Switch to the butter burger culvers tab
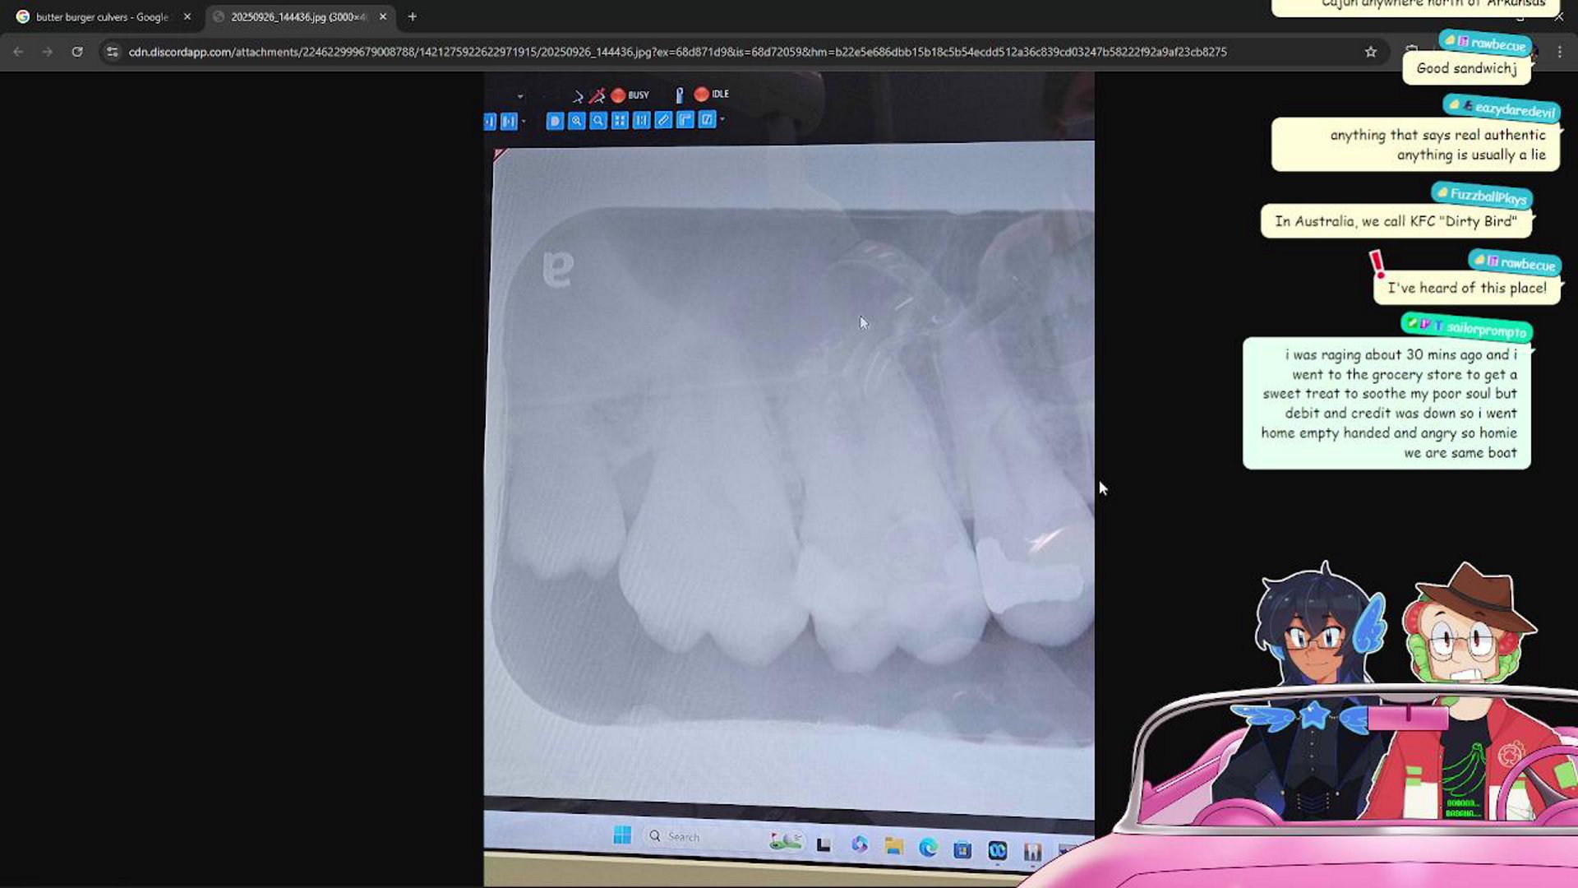1578x888 pixels. (99, 16)
